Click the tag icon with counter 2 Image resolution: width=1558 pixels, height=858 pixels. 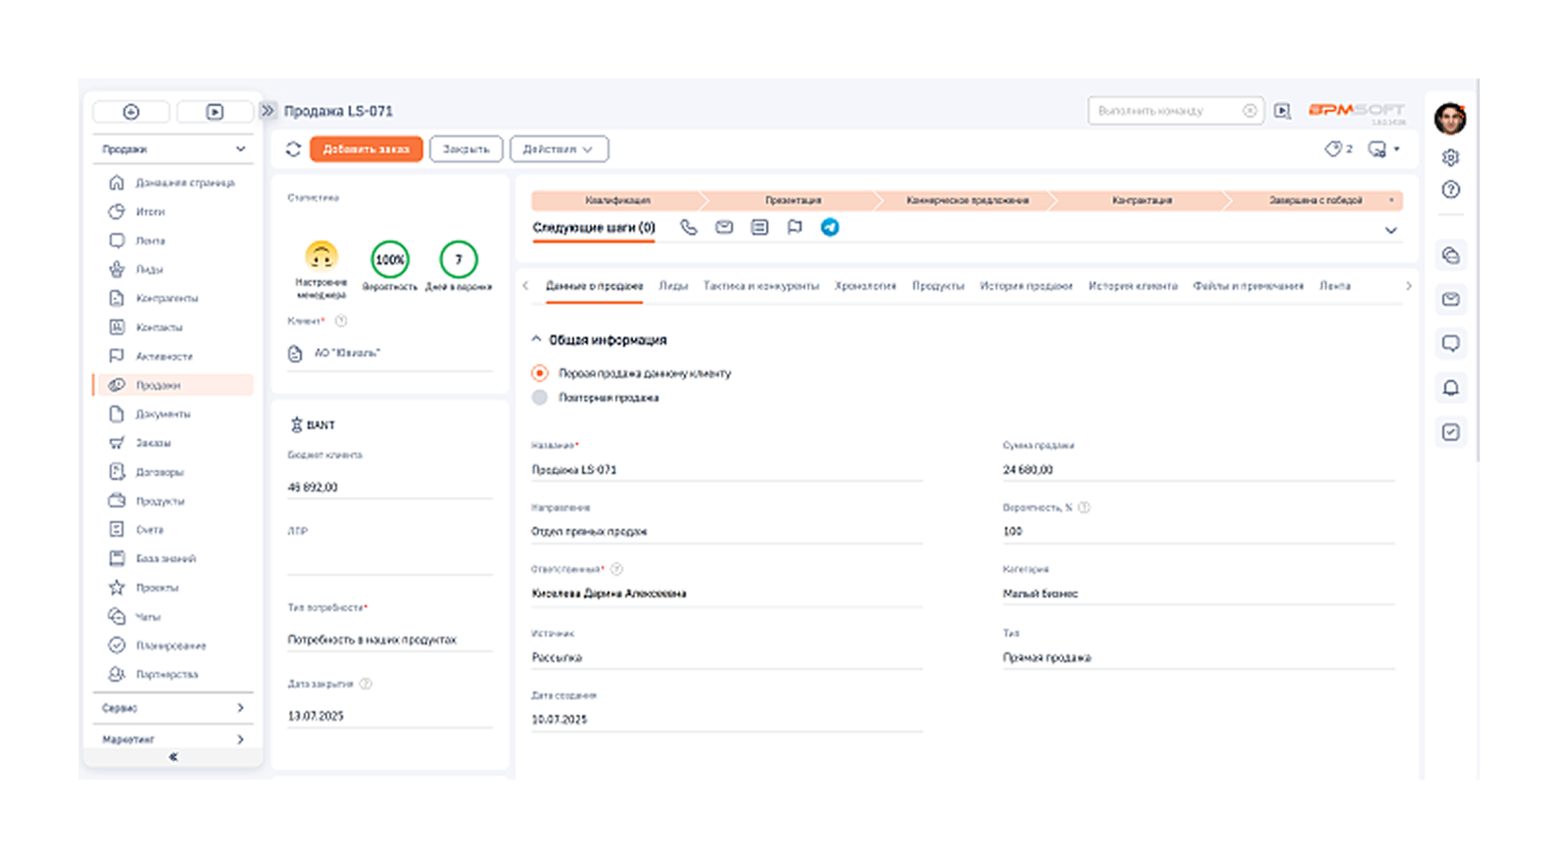coord(1339,149)
